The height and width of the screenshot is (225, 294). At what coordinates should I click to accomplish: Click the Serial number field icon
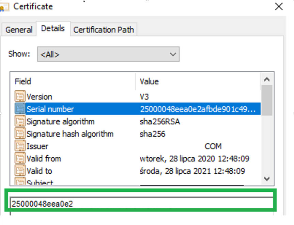click(20, 109)
